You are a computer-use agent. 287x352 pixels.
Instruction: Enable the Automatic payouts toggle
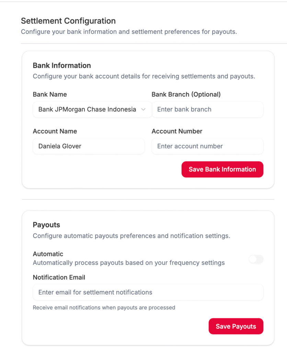pyautogui.click(x=256, y=260)
